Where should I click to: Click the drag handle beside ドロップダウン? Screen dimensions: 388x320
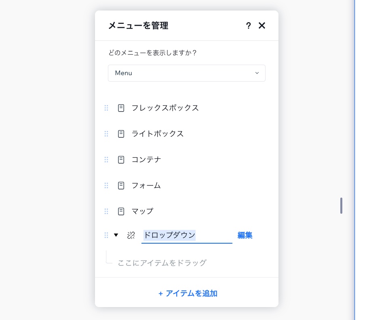point(106,235)
